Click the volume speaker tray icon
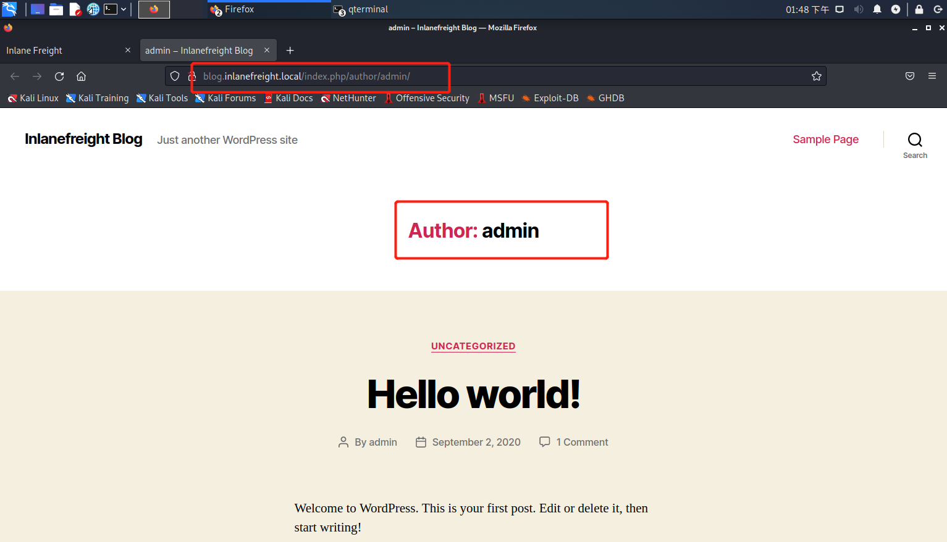 [858, 9]
